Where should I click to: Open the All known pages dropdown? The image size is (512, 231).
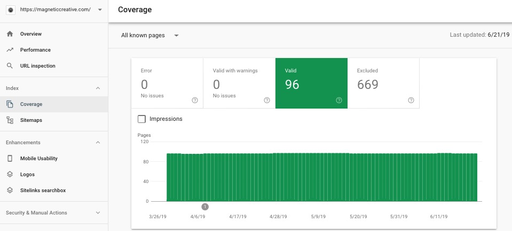pyautogui.click(x=149, y=35)
